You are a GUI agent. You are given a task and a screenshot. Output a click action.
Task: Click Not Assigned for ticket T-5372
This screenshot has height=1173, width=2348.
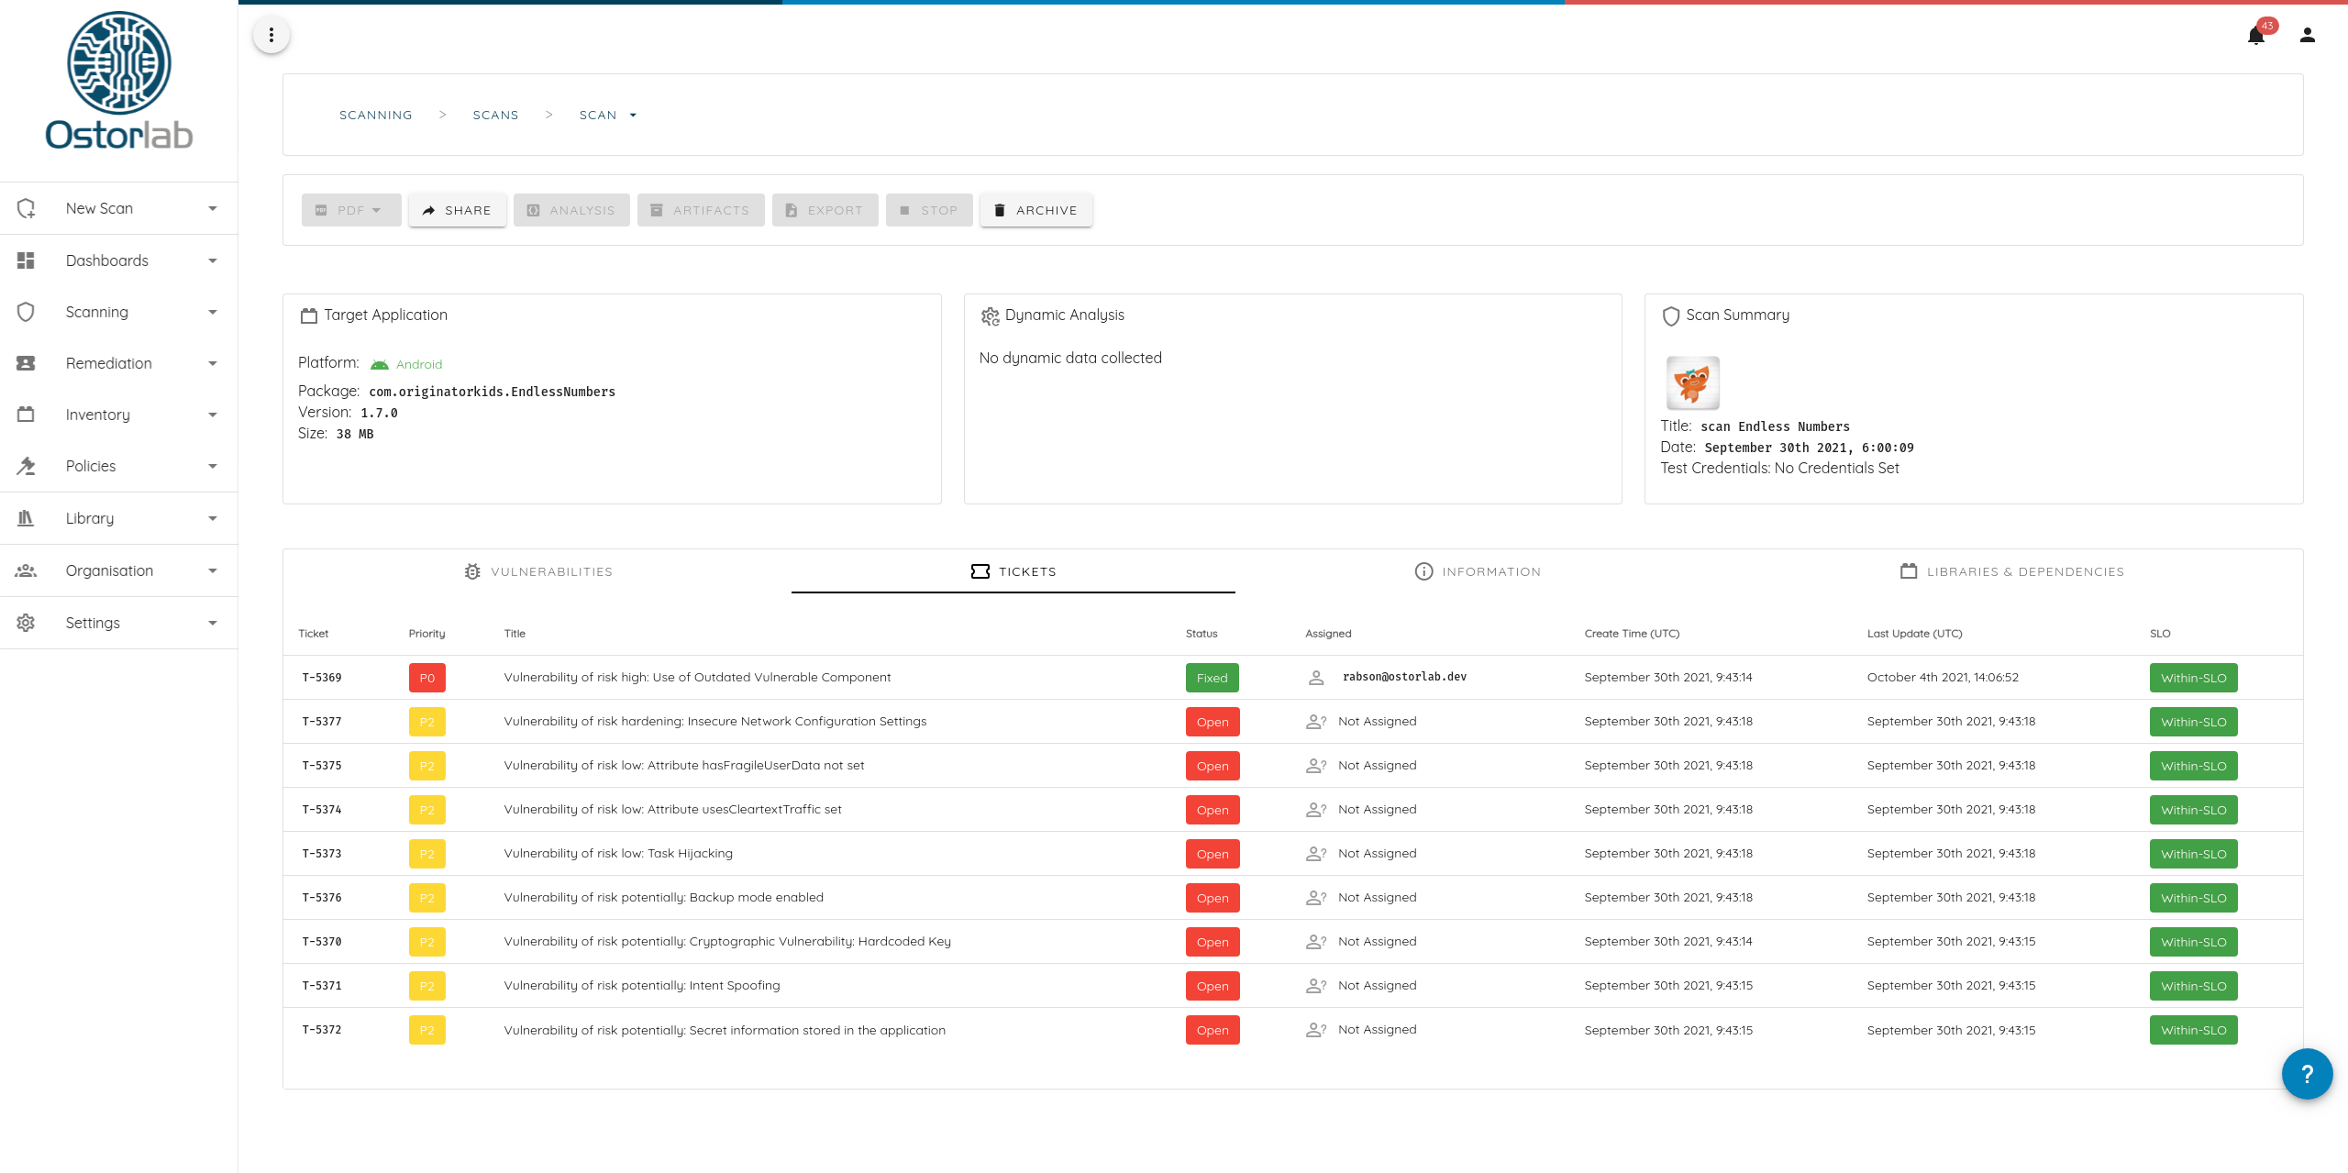[x=1378, y=1030]
